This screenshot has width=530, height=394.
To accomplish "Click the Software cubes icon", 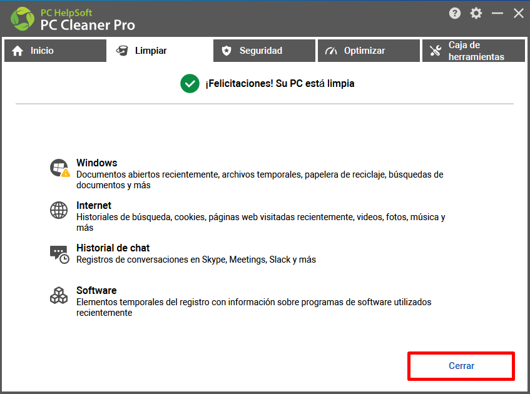I will point(59,295).
